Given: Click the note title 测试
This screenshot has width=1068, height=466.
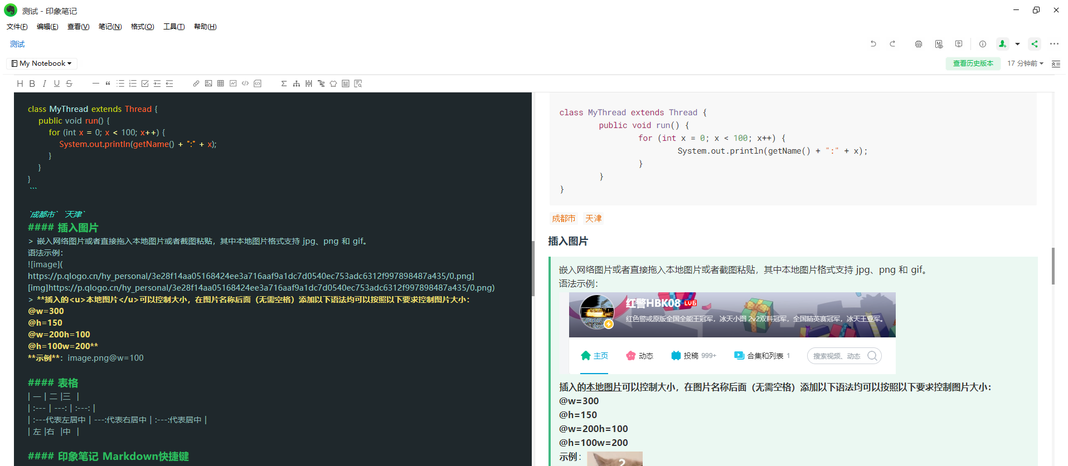Looking at the screenshot, I should pos(17,44).
